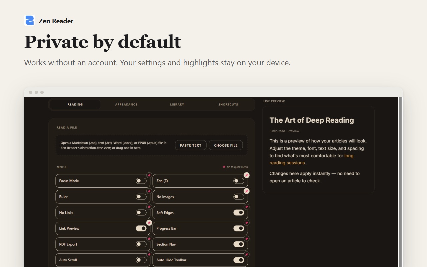
Task: Click the "Private by default" heading
Action: [x=103, y=42]
